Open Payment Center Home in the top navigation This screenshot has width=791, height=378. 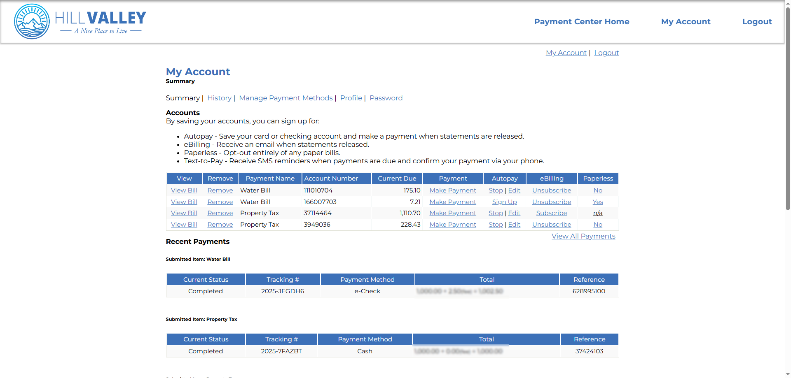[582, 21]
